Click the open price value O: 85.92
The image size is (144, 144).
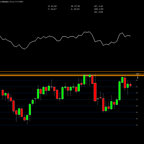[x=52, y=6]
